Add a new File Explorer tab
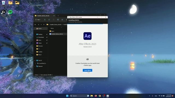This screenshot has height=98, width=175. [58, 16]
